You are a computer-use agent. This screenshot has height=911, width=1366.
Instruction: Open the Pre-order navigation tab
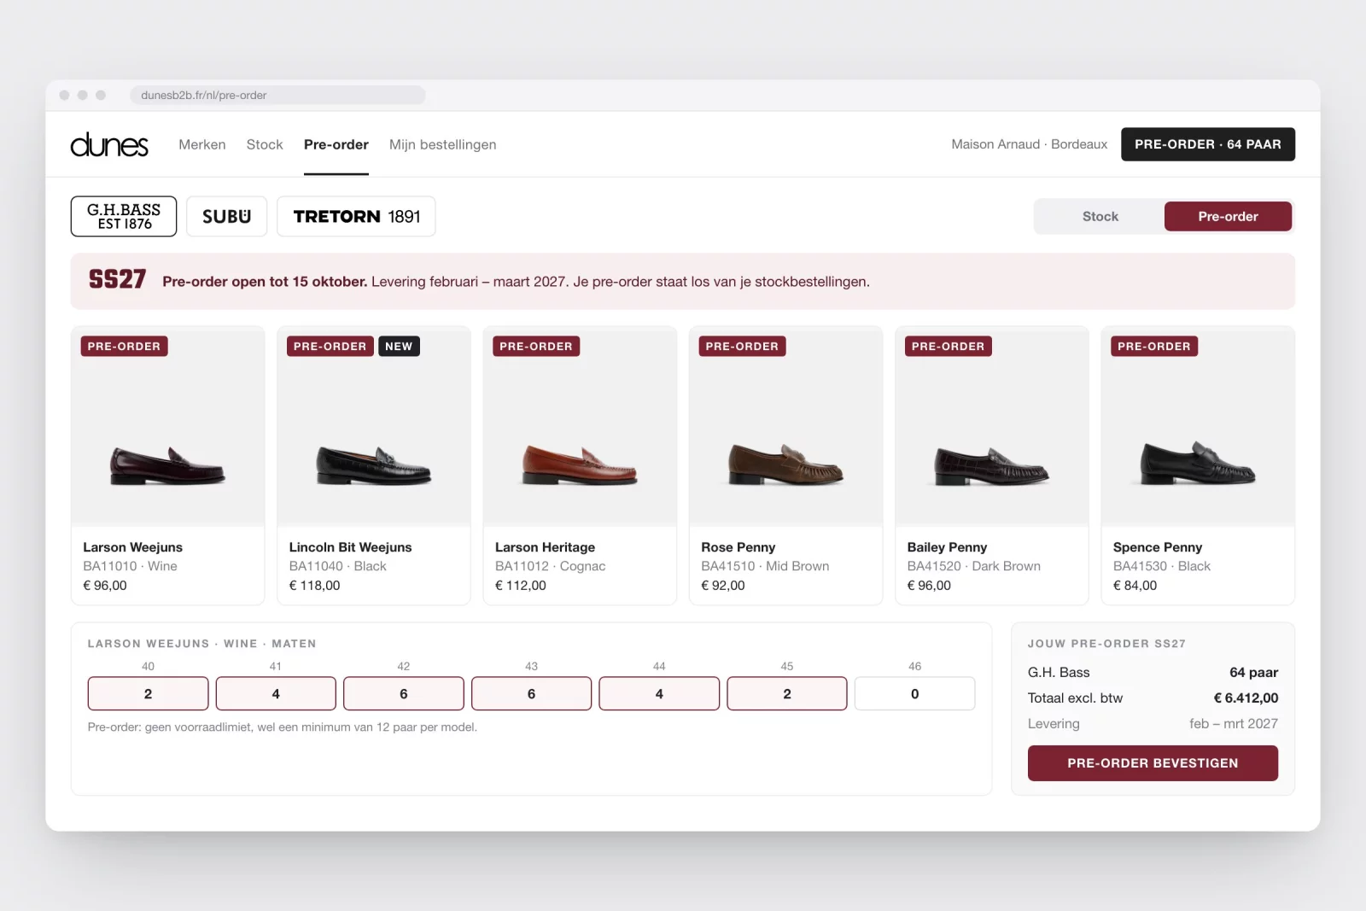[336, 144]
